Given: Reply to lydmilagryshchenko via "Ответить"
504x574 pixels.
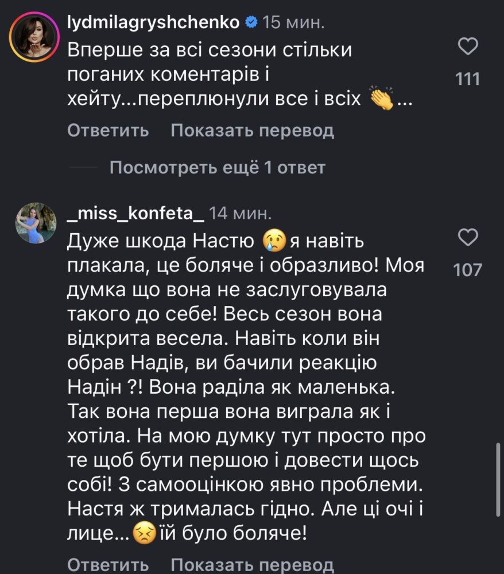Looking at the screenshot, I should pyautogui.click(x=108, y=131).
